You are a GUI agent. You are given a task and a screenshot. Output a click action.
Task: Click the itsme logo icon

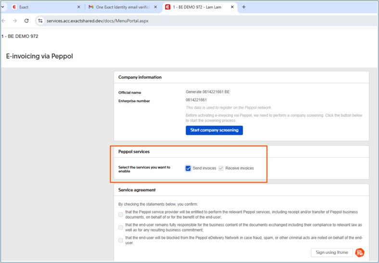[360, 252]
